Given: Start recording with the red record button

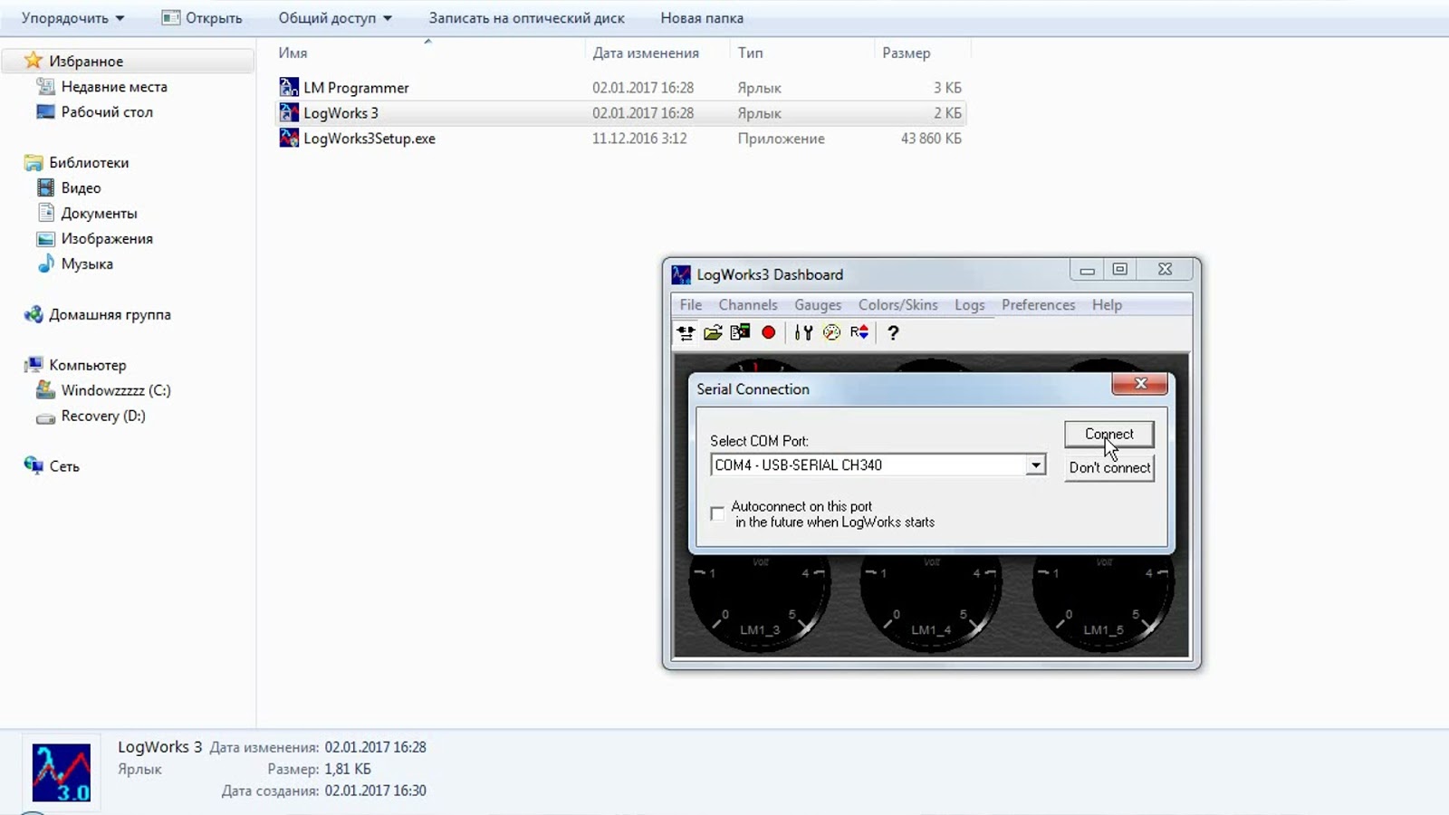Looking at the screenshot, I should [x=768, y=332].
